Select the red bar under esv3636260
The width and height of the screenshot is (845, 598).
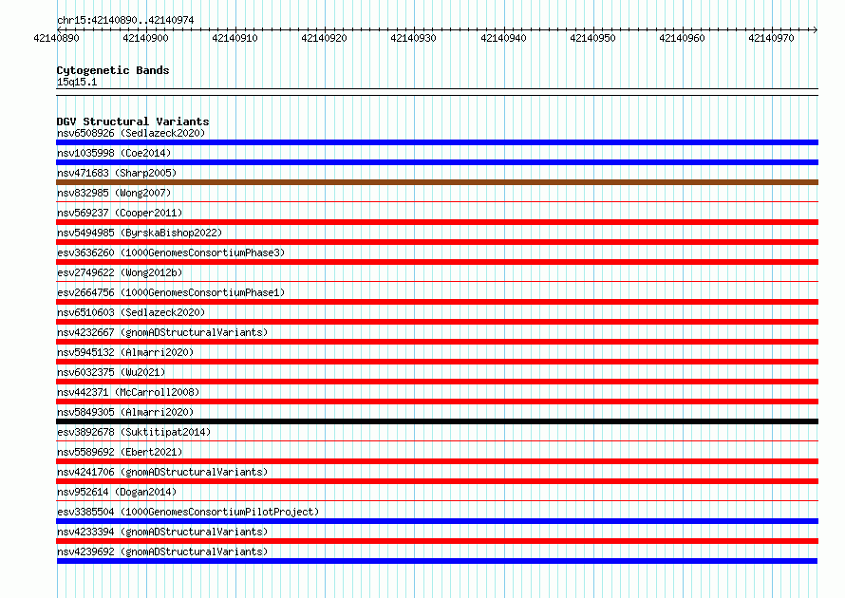437,262
